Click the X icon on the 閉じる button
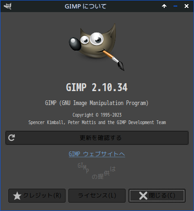This screenshot has height=211, width=194. 143,196
